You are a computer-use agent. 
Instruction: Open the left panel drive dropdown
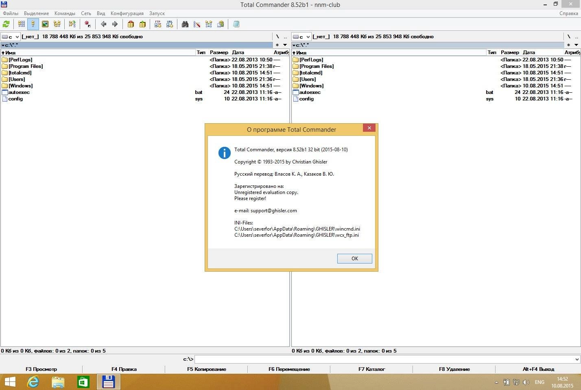[11, 37]
